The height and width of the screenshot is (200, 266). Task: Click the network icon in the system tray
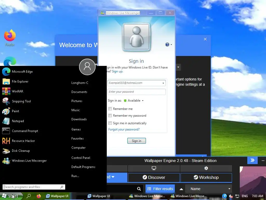pos(237,196)
